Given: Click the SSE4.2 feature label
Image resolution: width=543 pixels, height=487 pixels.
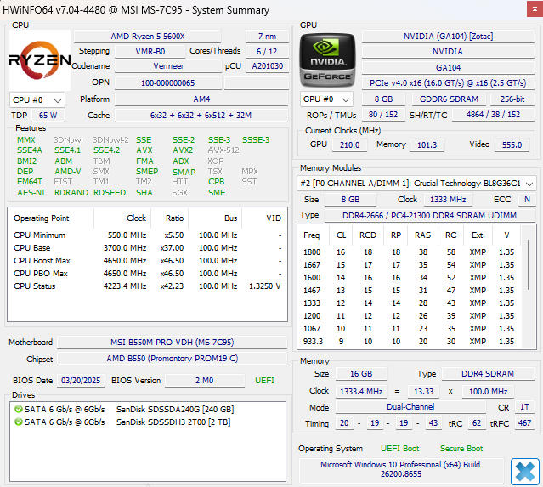Looking at the screenshot, I should (x=107, y=150).
